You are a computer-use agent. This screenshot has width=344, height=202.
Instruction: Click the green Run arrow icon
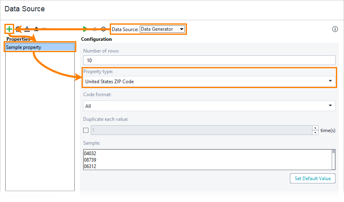pos(85,29)
